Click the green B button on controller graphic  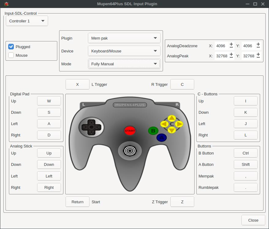point(153,131)
